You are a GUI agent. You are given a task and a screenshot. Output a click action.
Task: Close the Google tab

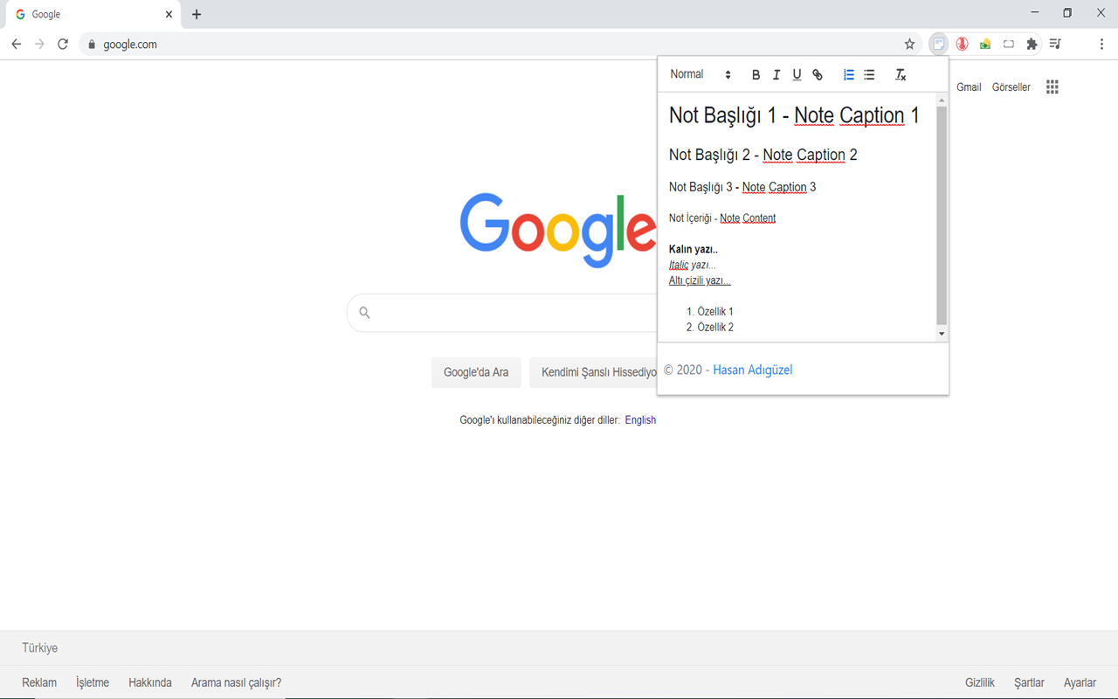click(x=169, y=15)
